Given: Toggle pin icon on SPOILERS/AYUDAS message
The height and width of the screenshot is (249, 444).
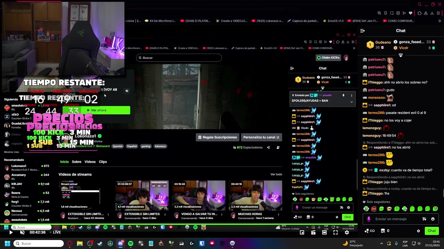Looking at the screenshot, I should pyautogui.click(x=343, y=95).
